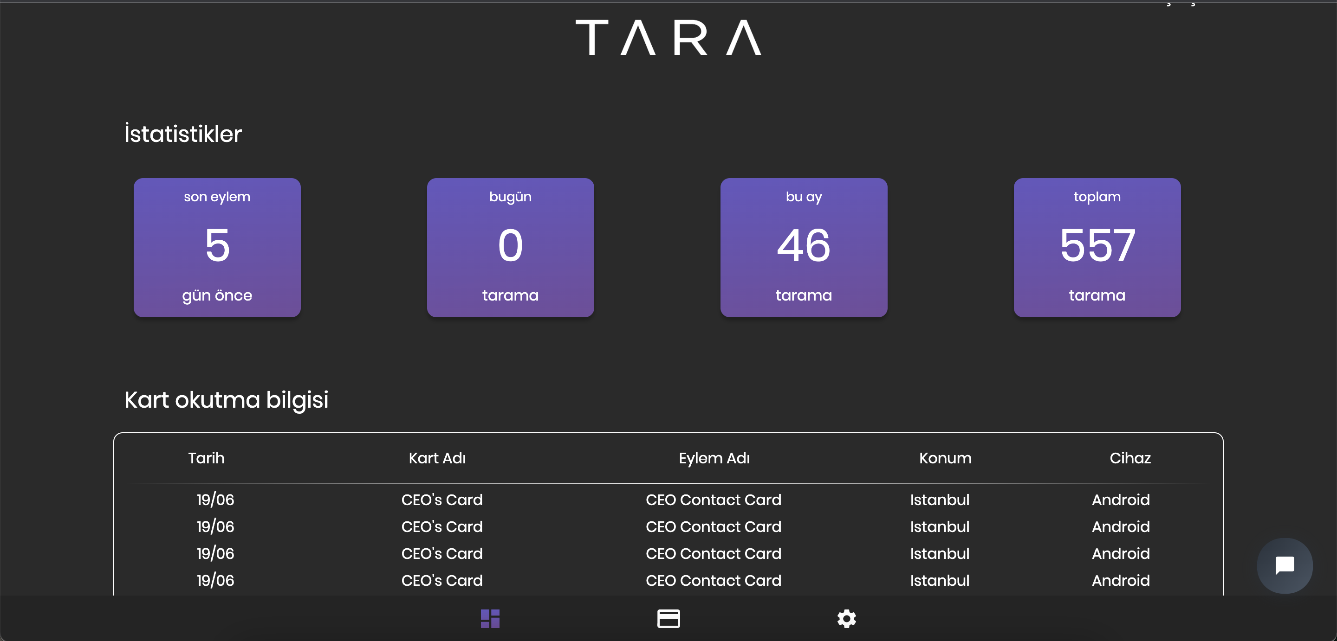This screenshot has width=1337, height=641.
Task: Click the Konum column header
Action: tap(945, 458)
